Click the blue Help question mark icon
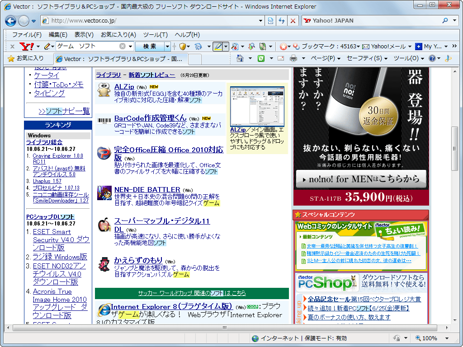Screen dimensions: 463x347 (432, 58)
